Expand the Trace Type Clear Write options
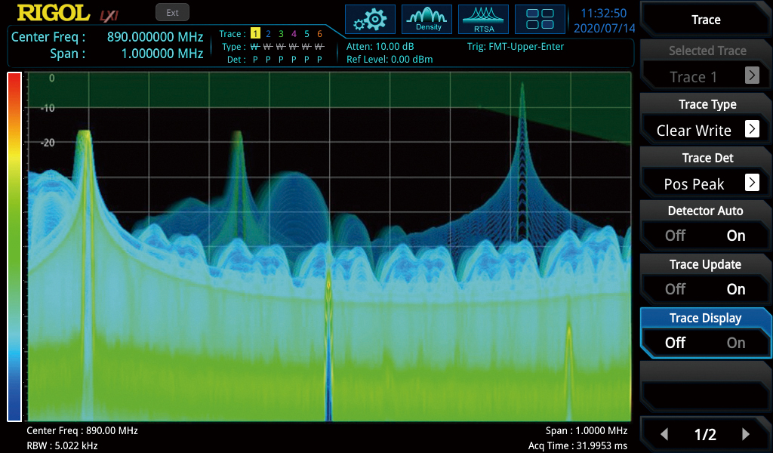 coord(752,129)
